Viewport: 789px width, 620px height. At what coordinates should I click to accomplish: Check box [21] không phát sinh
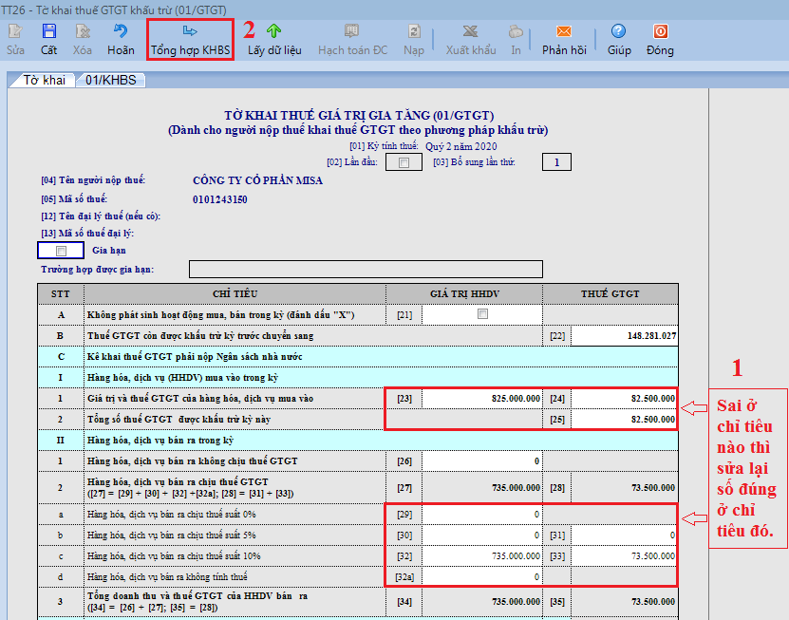(x=482, y=314)
